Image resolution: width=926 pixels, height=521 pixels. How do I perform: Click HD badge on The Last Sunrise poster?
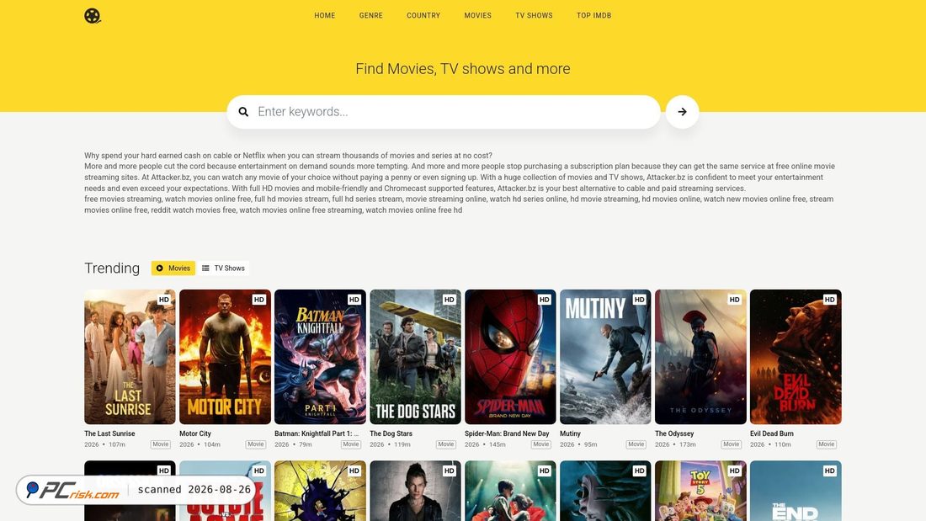click(163, 300)
